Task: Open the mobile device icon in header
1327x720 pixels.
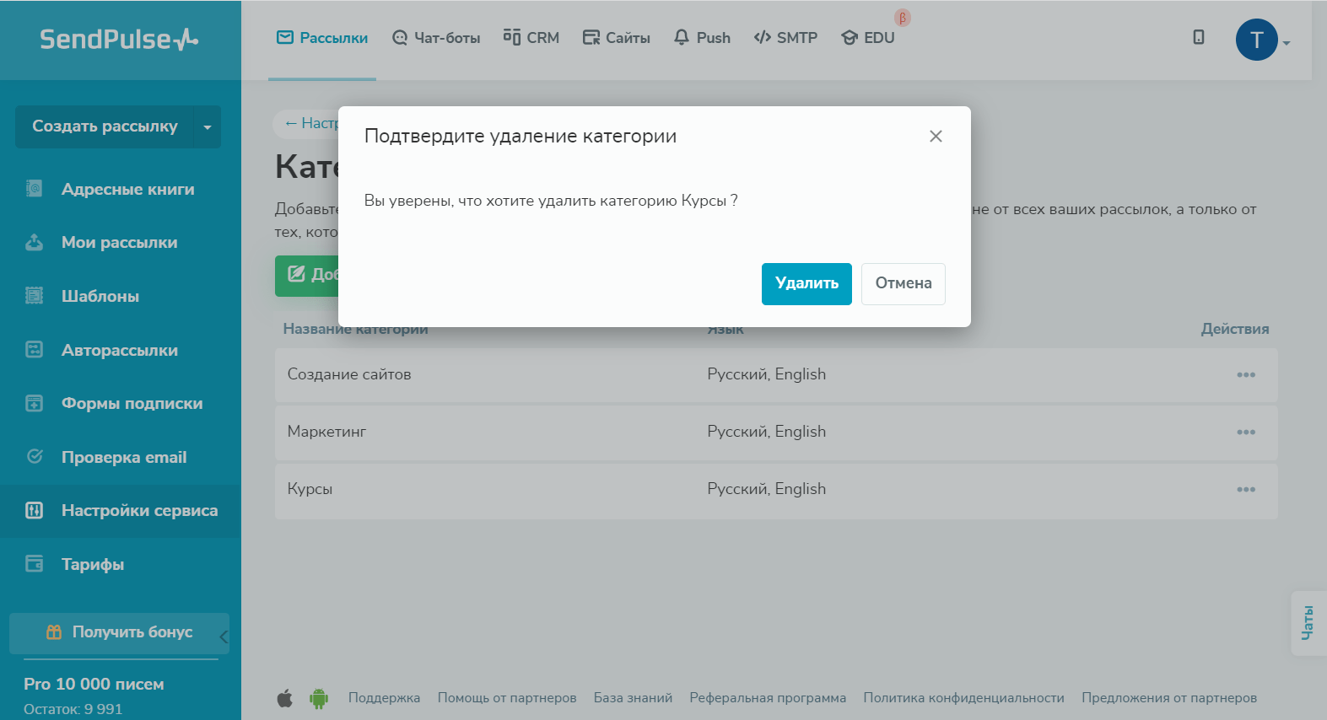Action: click(1198, 37)
